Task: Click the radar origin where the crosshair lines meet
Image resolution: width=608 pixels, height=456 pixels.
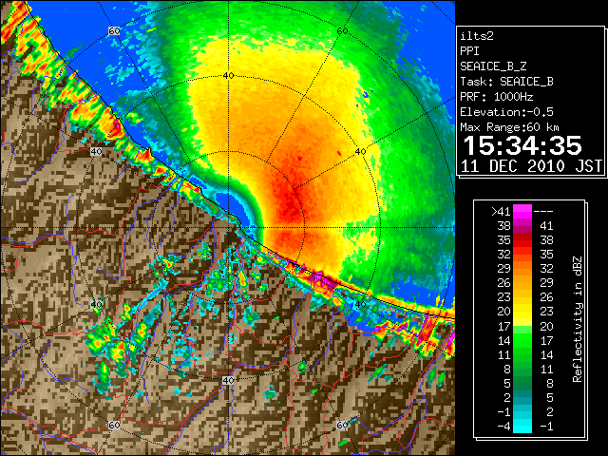Action: [x=228, y=228]
